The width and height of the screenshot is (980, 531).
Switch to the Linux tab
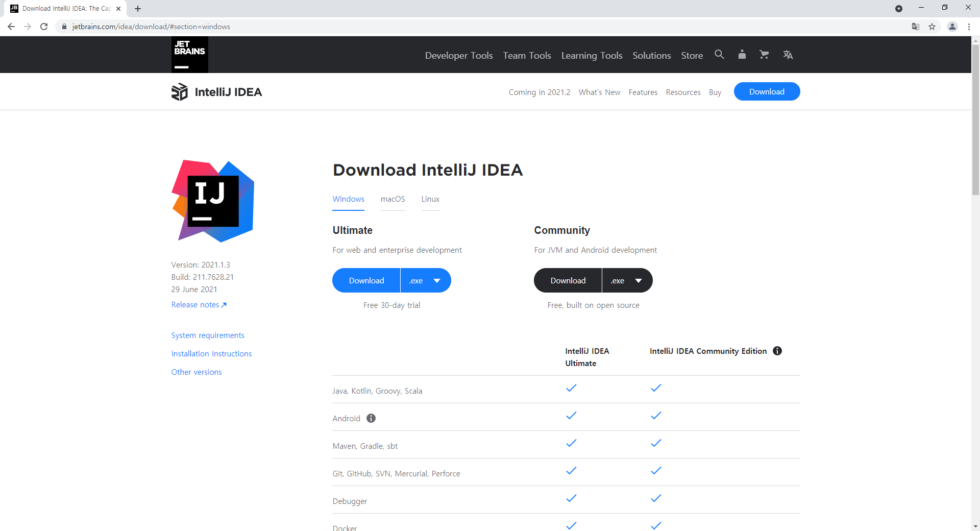[x=430, y=199]
